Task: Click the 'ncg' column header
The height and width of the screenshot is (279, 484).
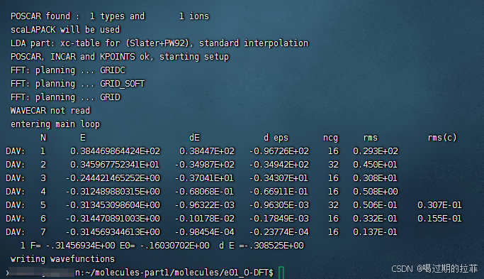Action: point(331,138)
